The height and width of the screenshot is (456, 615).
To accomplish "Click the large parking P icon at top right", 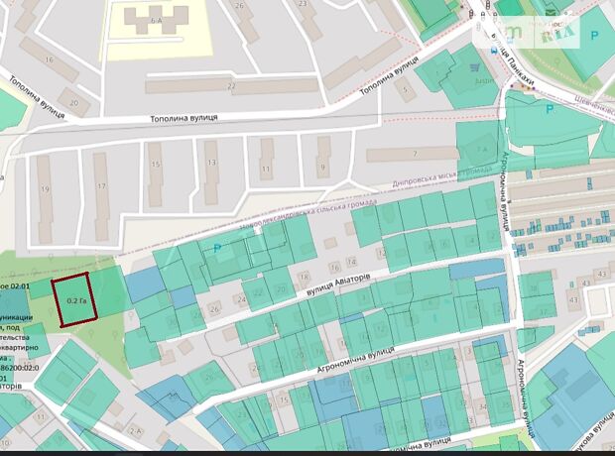I will pyautogui.click(x=594, y=33).
